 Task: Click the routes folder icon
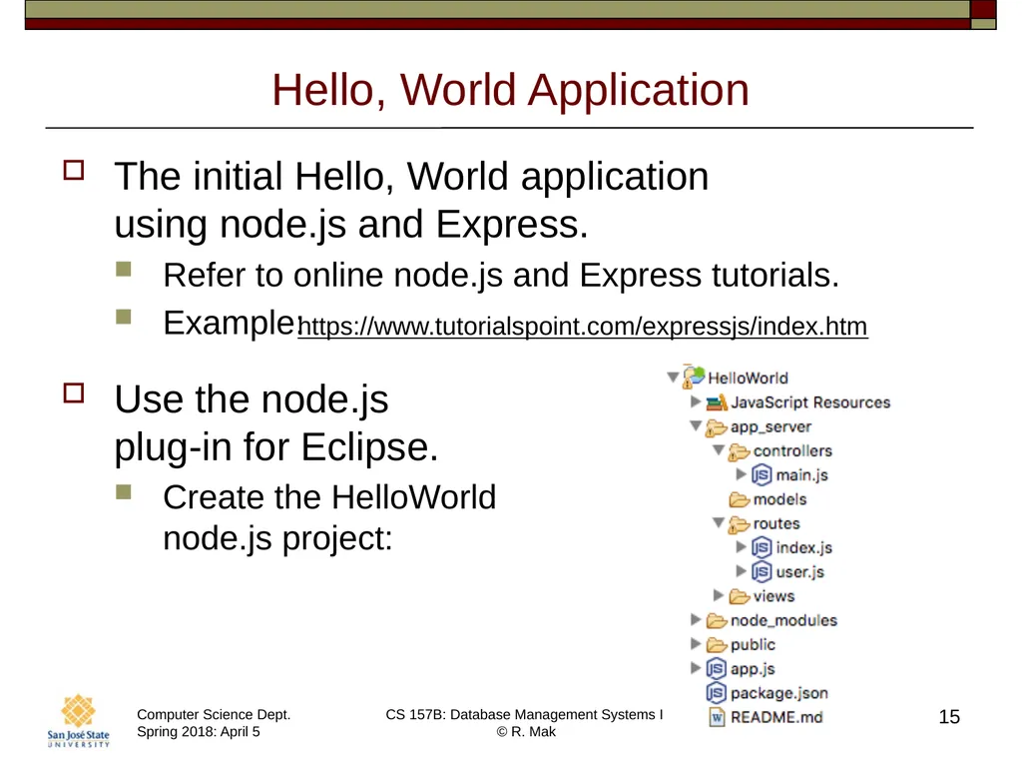[x=740, y=523]
